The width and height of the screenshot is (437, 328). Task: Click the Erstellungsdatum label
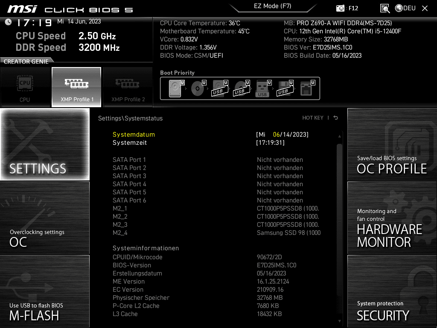click(x=137, y=273)
